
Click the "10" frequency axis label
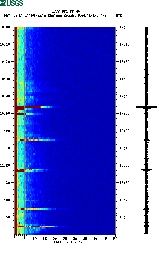coord(35,239)
